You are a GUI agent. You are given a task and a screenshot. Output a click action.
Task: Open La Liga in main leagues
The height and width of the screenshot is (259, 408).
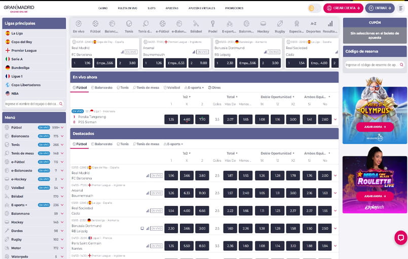tap(17, 33)
